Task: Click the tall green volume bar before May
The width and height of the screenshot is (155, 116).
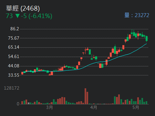Action: 115,100
